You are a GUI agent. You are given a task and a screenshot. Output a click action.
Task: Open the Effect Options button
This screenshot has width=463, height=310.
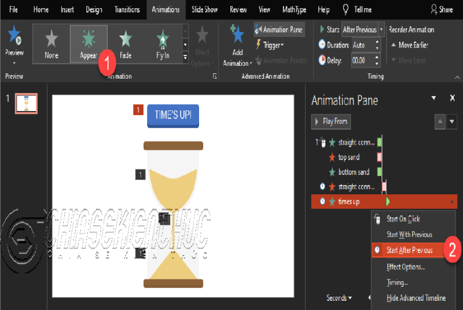tap(202, 46)
